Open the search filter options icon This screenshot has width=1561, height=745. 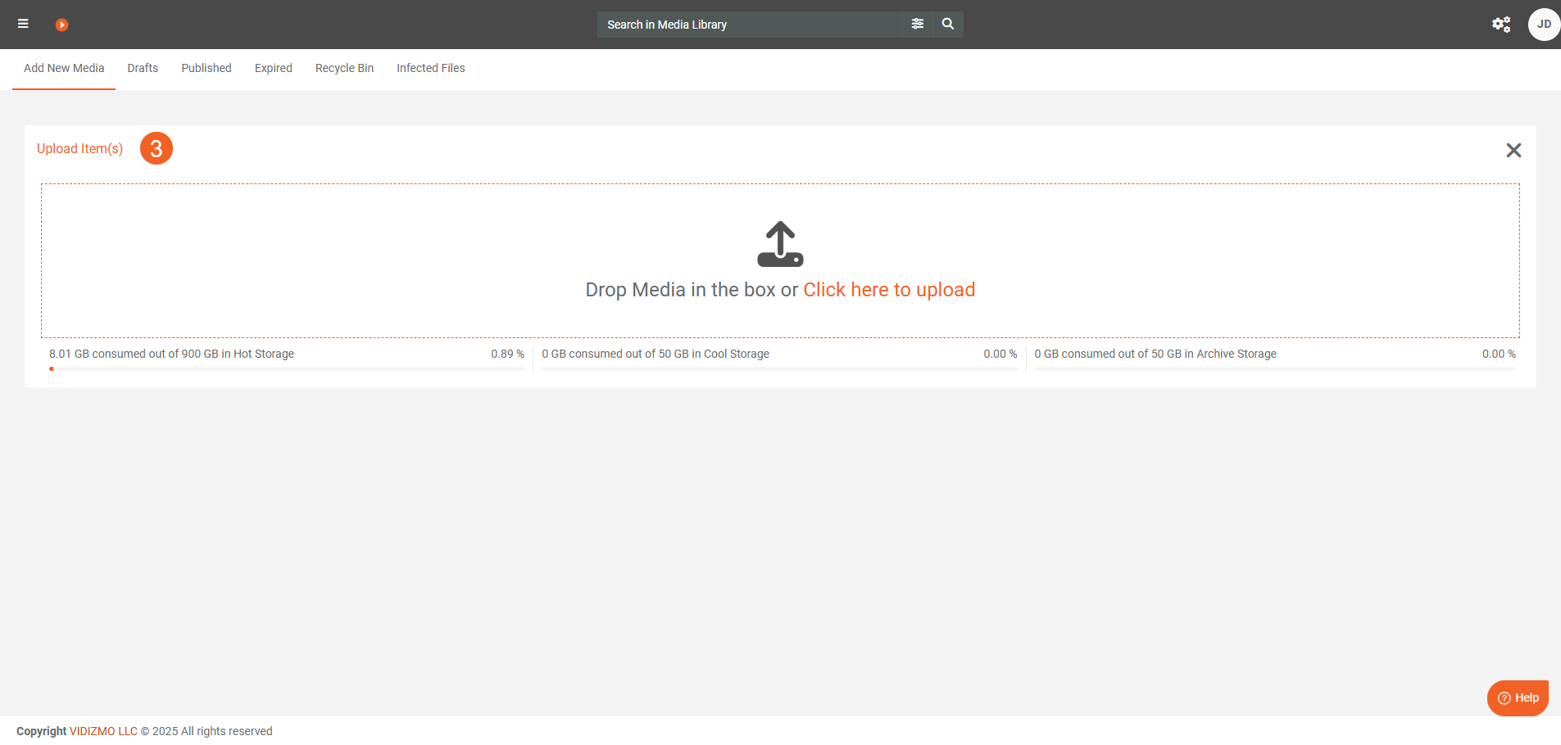tap(918, 25)
